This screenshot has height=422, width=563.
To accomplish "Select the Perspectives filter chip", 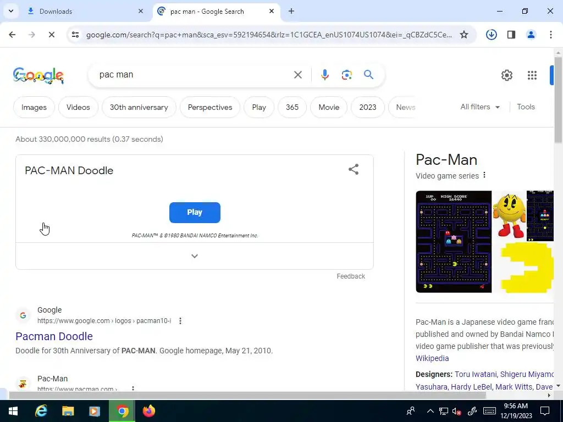I will 210,107.
